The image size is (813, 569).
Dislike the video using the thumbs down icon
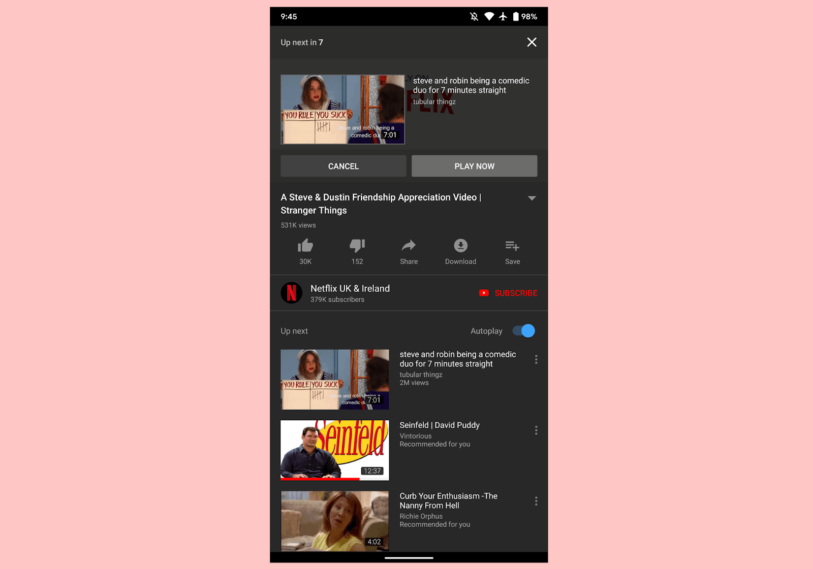pyautogui.click(x=357, y=246)
